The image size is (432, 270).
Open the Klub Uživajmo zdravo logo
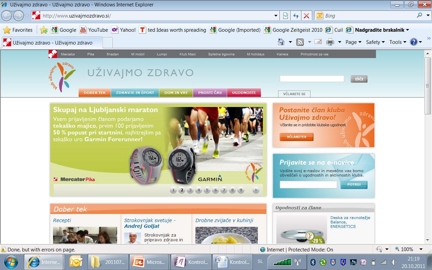coord(62,77)
